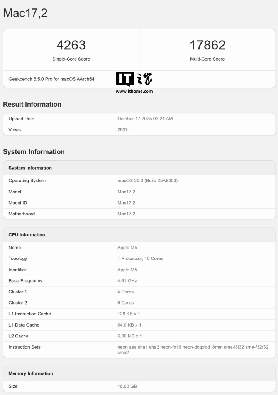
Task: Select the October 17 2025 03:21 AM value
Action: pyautogui.click(x=145, y=119)
